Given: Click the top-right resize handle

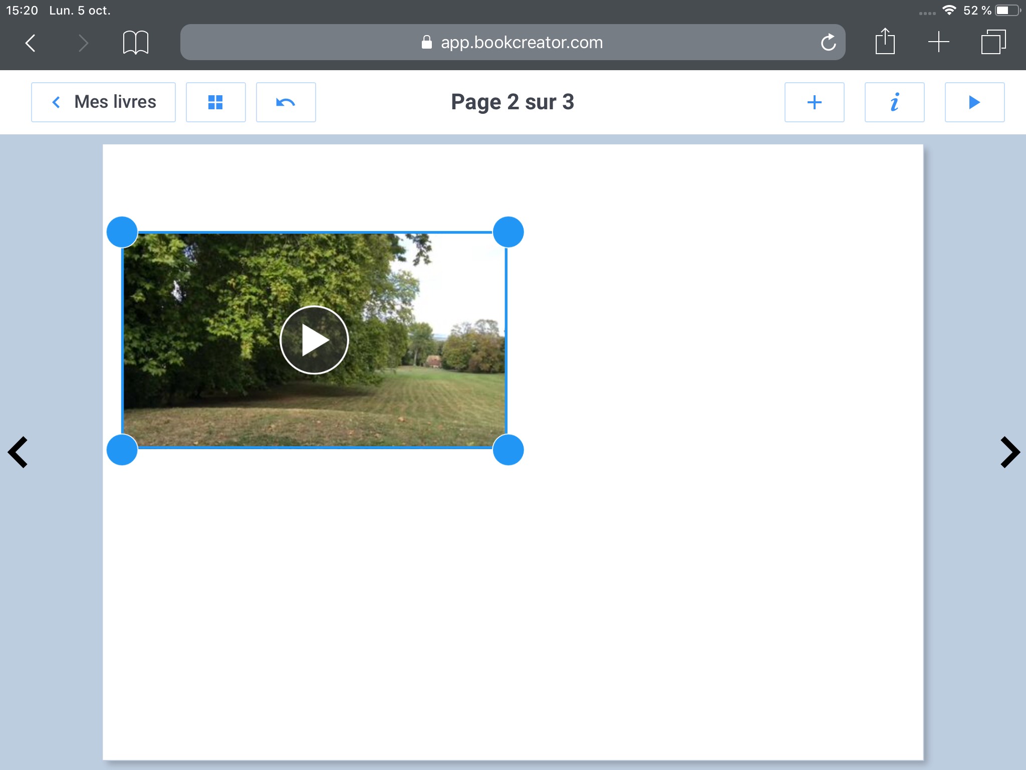Looking at the screenshot, I should (x=508, y=232).
